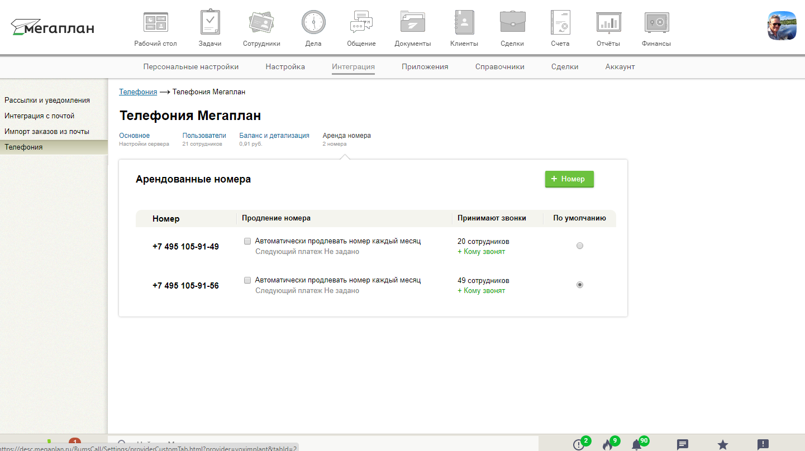Click the green + Номер button
The image size is (805, 451).
pyautogui.click(x=569, y=179)
